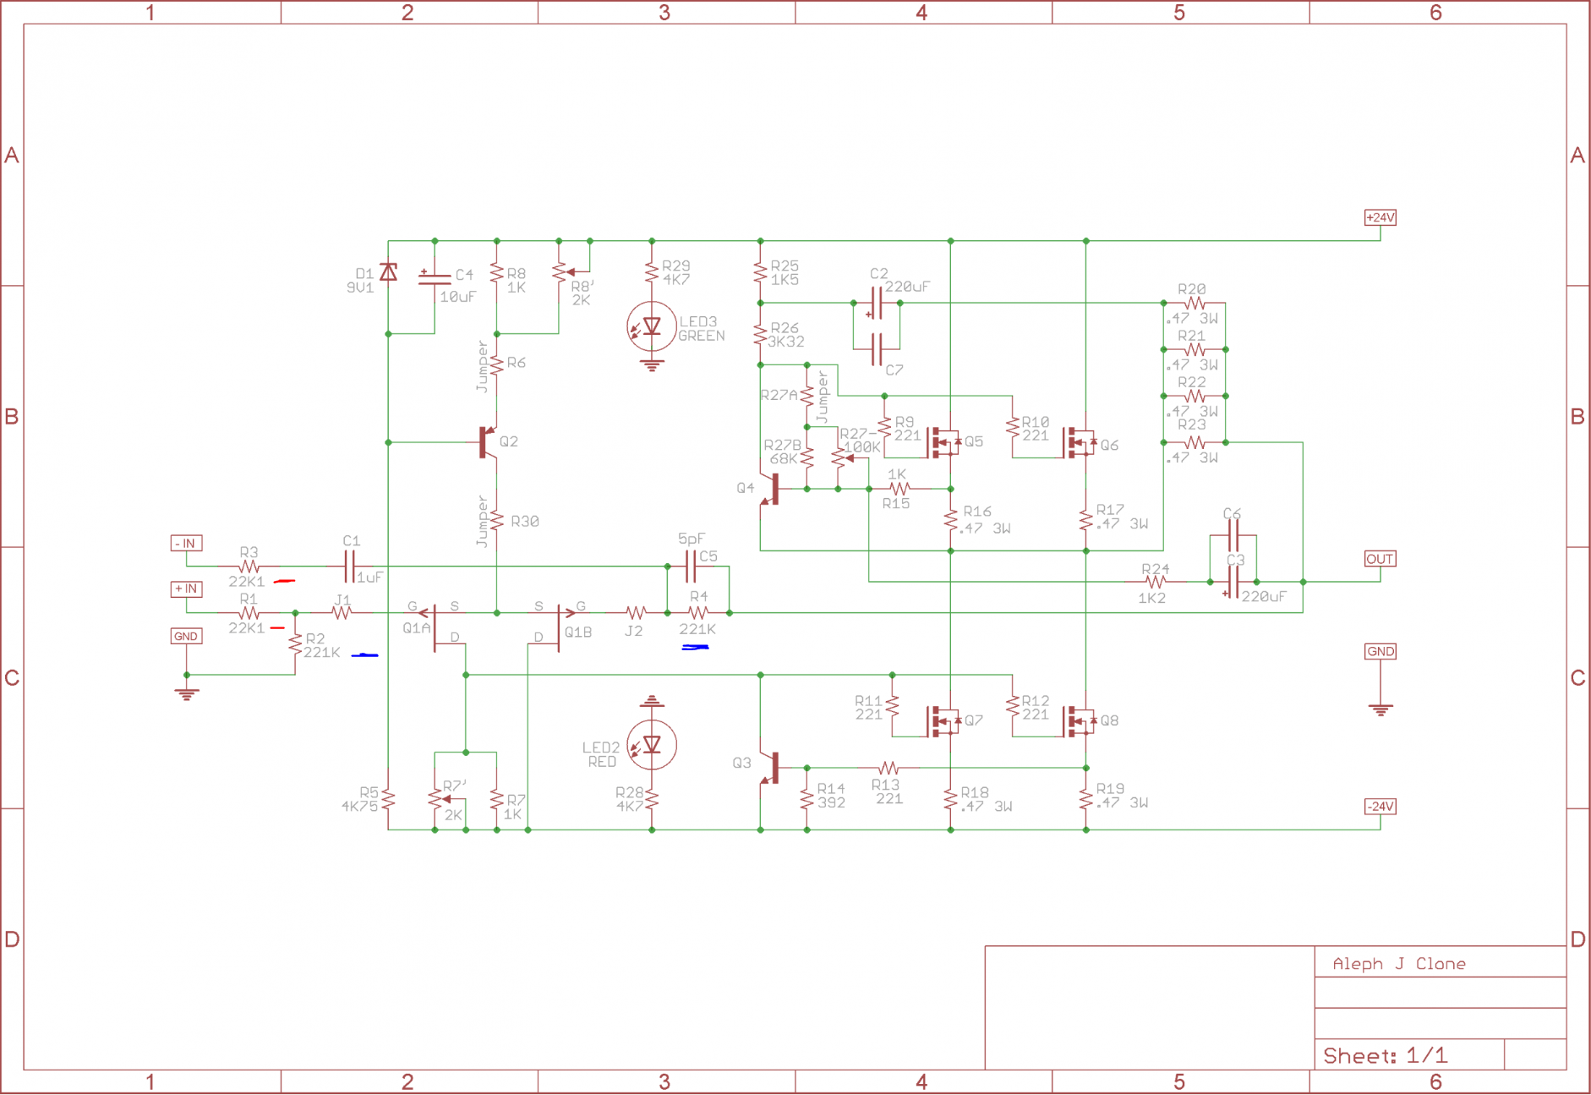This screenshot has height=1095, width=1591.
Task: Select the R19 .47 3W resistor
Action: (1086, 798)
